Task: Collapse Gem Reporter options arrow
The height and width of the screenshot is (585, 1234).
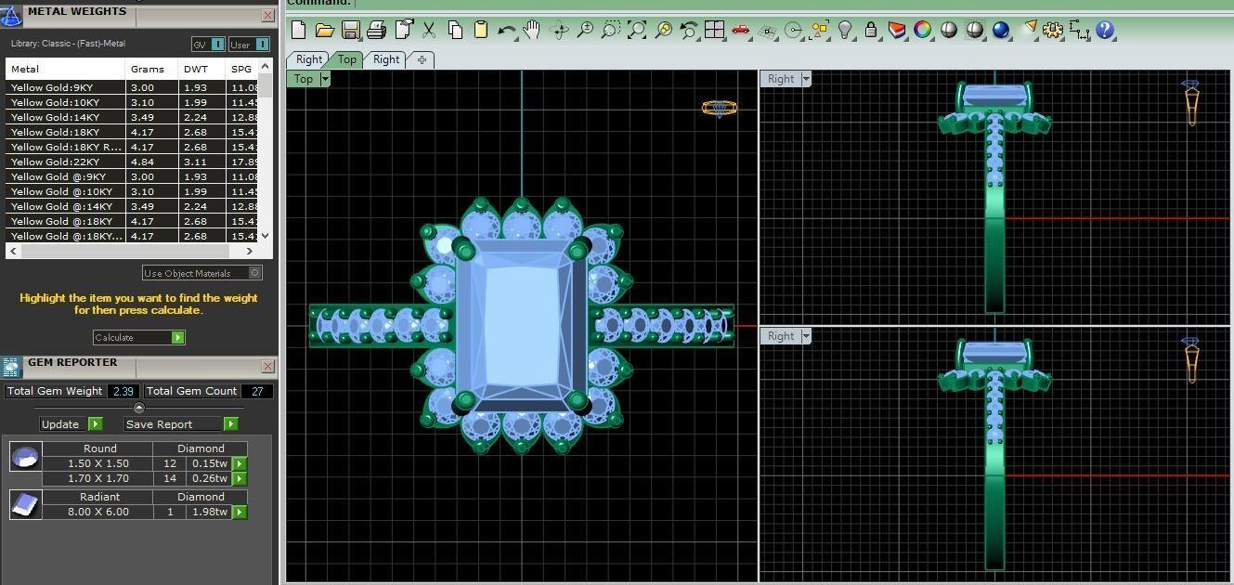Action: [x=139, y=408]
